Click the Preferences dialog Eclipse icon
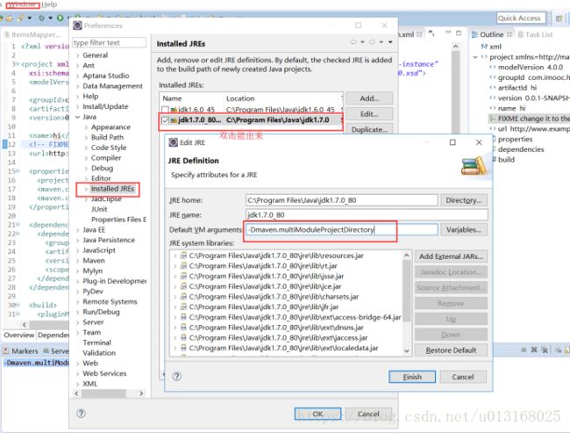The height and width of the screenshot is (433, 570). pyautogui.click(x=77, y=25)
